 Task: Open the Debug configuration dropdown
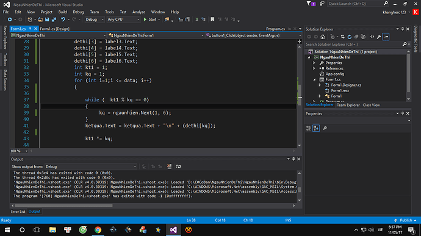coord(95,20)
